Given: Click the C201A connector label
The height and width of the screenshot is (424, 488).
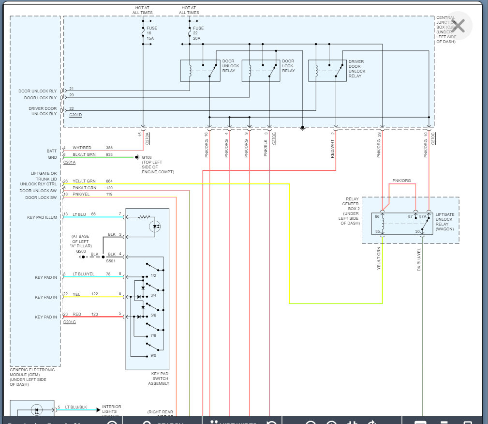Looking at the screenshot, I should coord(69,163).
